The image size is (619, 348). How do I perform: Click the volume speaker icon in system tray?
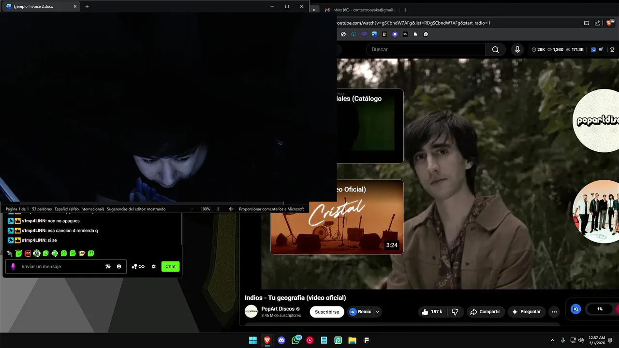click(581, 340)
